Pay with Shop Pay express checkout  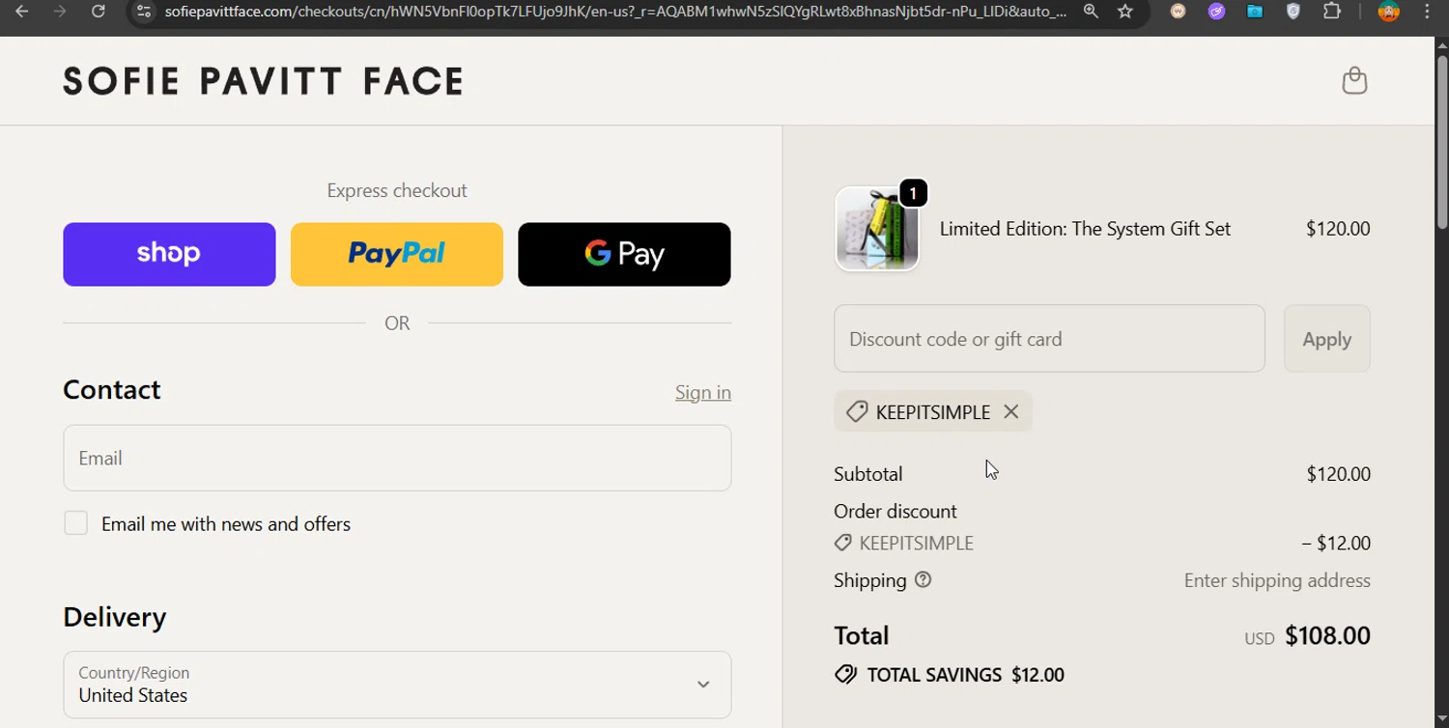(x=169, y=254)
